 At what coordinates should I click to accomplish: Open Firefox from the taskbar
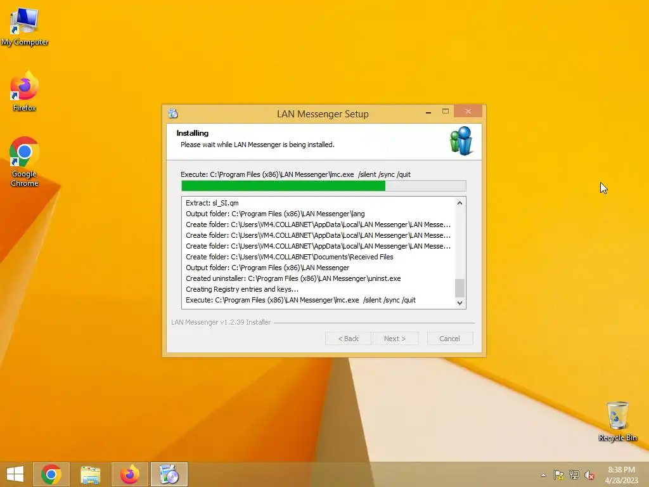pyautogui.click(x=129, y=474)
